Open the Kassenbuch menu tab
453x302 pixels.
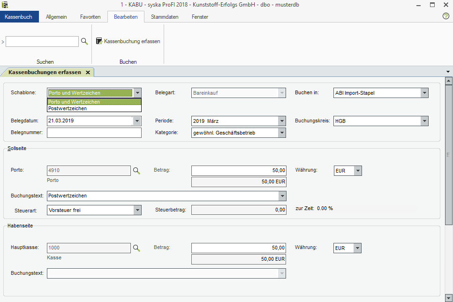[18, 17]
